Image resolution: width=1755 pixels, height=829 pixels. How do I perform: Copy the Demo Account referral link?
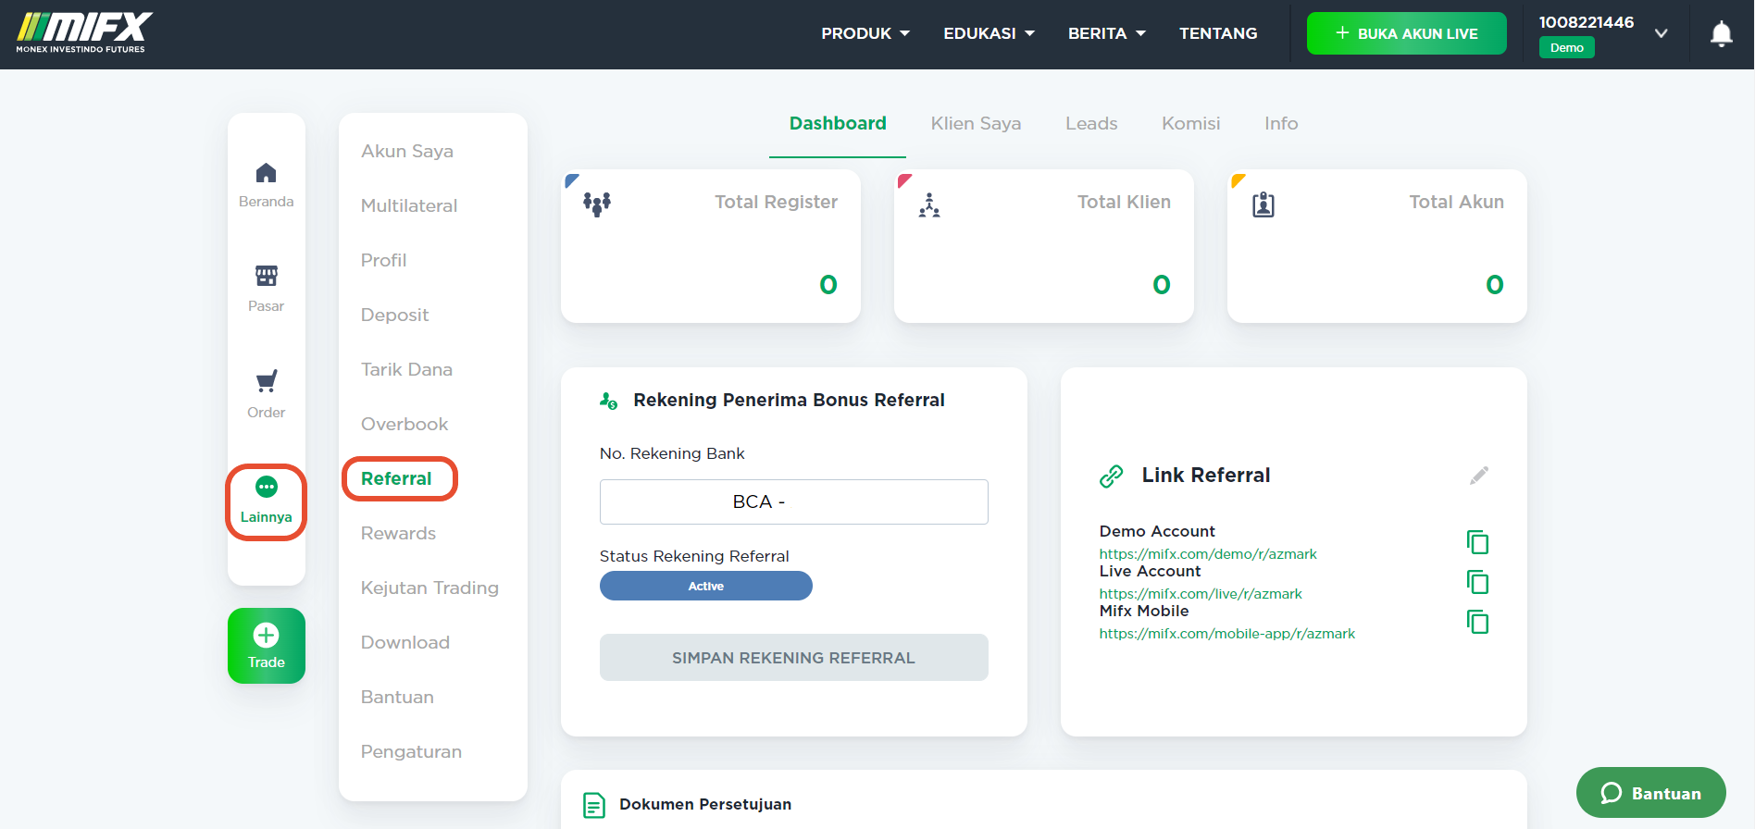click(x=1478, y=542)
